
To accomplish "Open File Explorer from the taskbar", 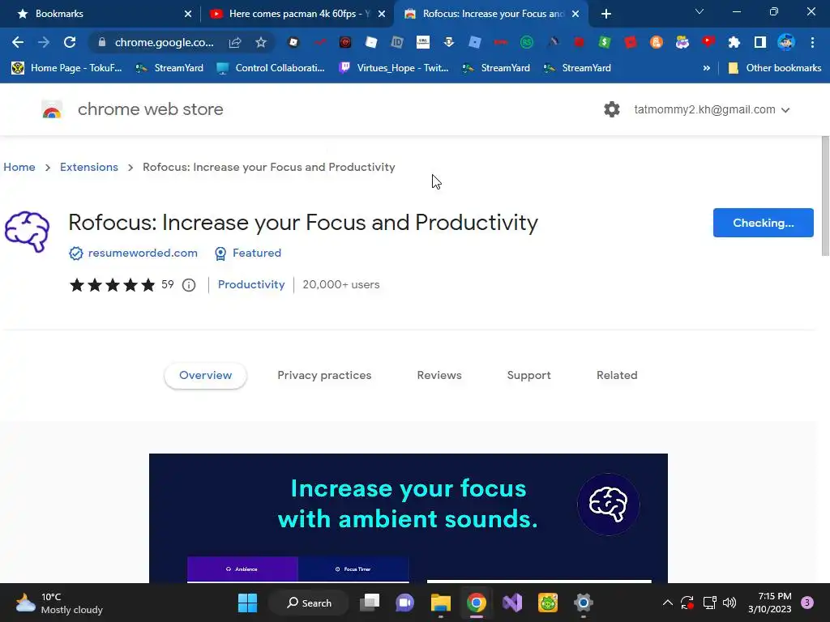I will pyautogui.click(x=440, y=603).
